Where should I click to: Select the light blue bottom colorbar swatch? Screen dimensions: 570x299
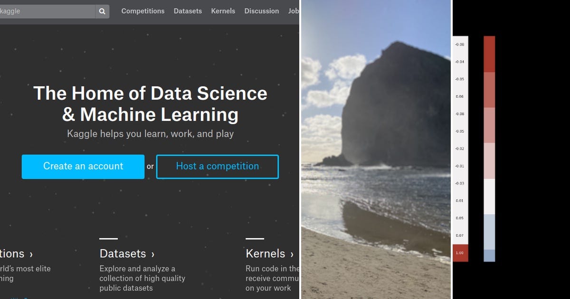click(x=489, y=254)
